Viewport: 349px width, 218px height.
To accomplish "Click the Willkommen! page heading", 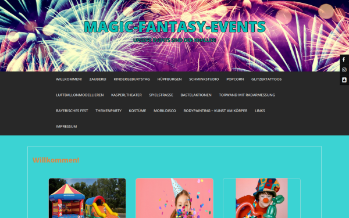I will pos(56,160).
